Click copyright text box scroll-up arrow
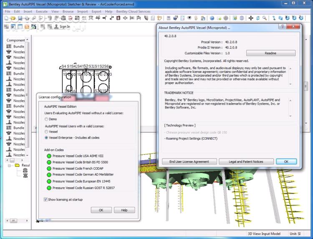 (290, 68)
